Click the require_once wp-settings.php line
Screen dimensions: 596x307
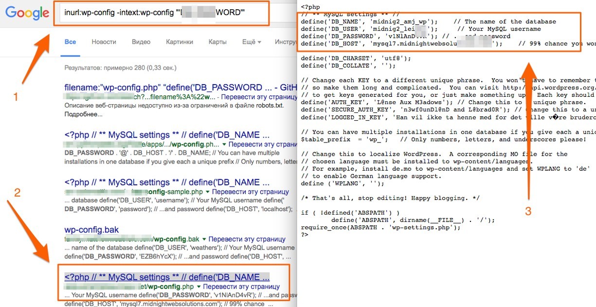(380, 227)
